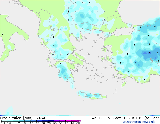The image size is (160, 124).
Task: Select the 5–10 mm legend color box
Action: (28, 121)
